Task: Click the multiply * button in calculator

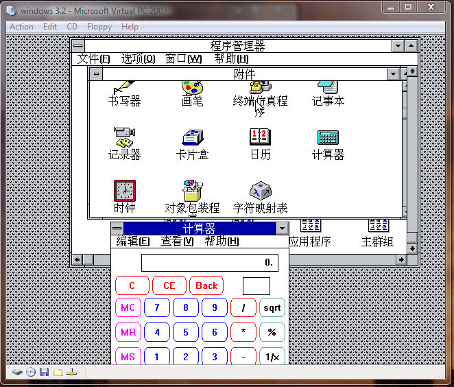Action: [x=243, y=332]
